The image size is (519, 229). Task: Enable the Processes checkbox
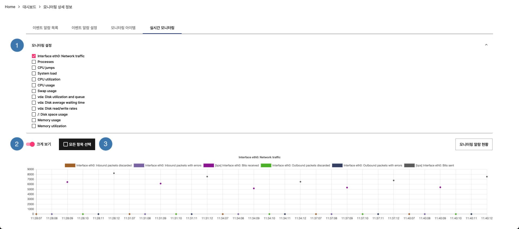coord(34,62)
